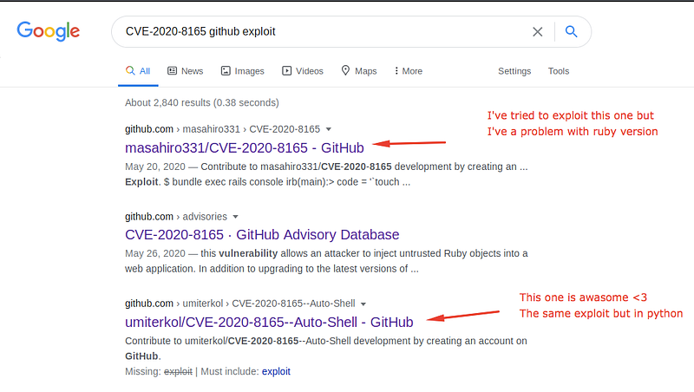Click the github.com › masahiro331 breadcrumb text

222,129
